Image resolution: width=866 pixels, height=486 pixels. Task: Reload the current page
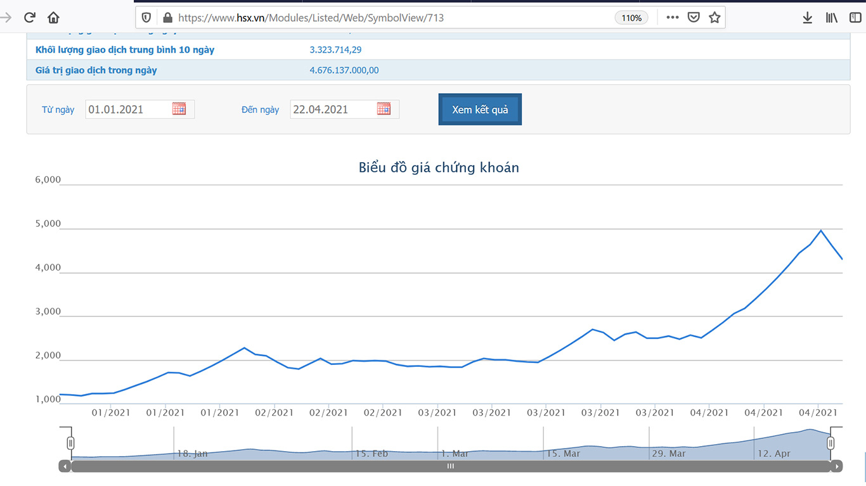click(x=29, y=18)
